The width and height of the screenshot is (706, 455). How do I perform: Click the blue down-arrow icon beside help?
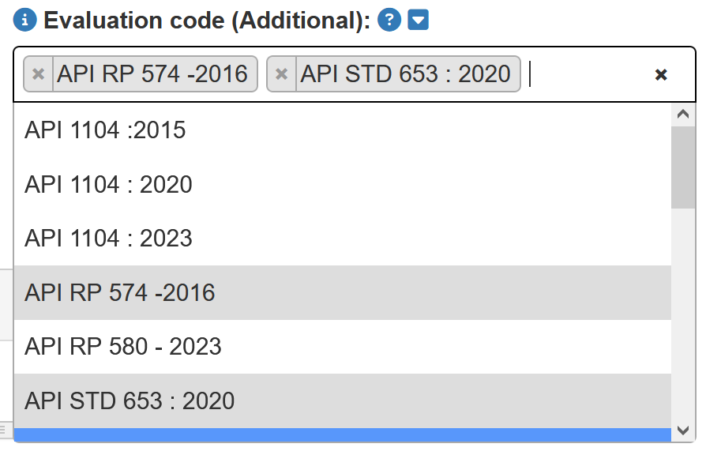(x=418, y=21)
